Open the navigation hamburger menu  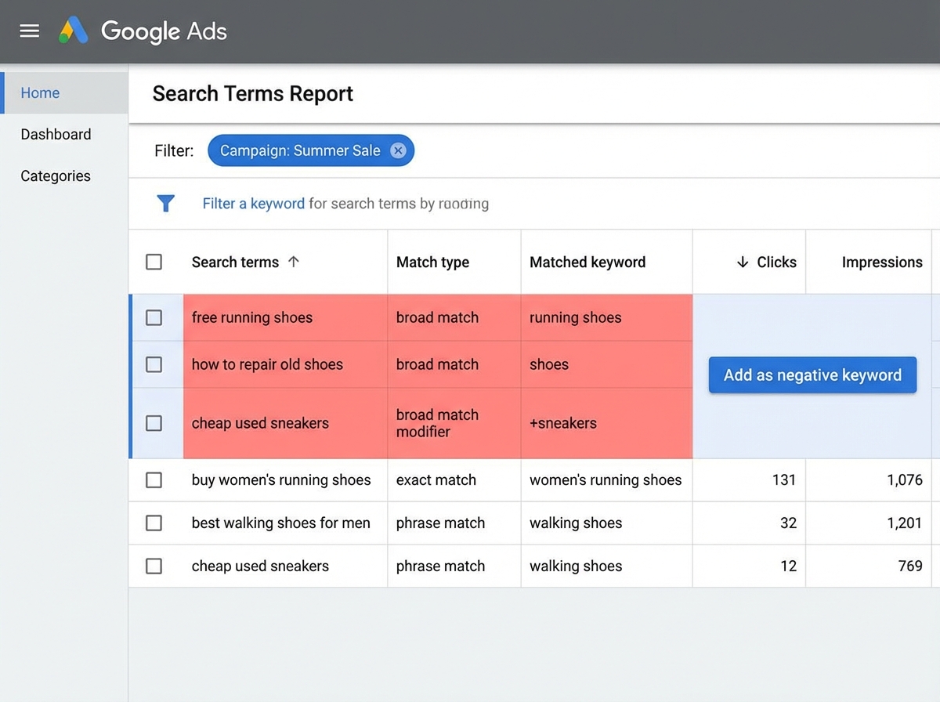click(x=29, y=31)
